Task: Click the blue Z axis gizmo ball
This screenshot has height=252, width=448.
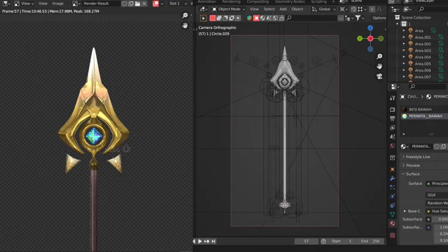Action: click(370, 28)
